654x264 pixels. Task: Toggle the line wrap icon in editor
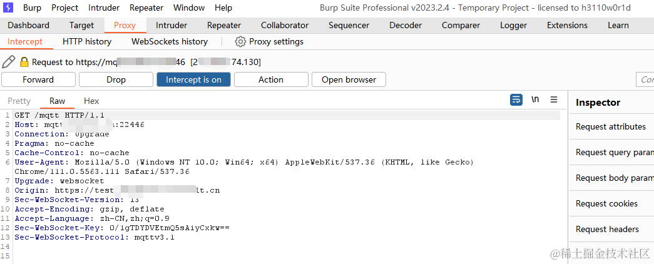pyautogui.click(x=516, y=99)
